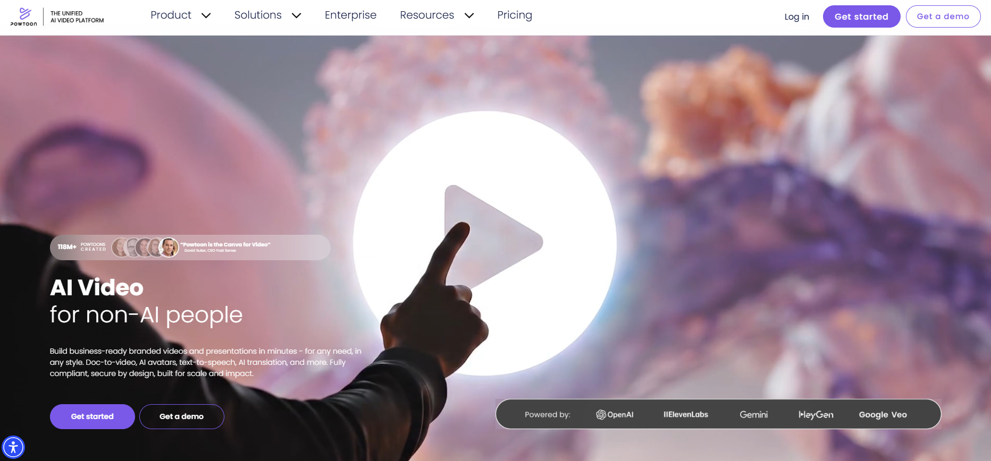
Task: Click the "for non-AI people" subheading
Action: [x=146, y=315]
